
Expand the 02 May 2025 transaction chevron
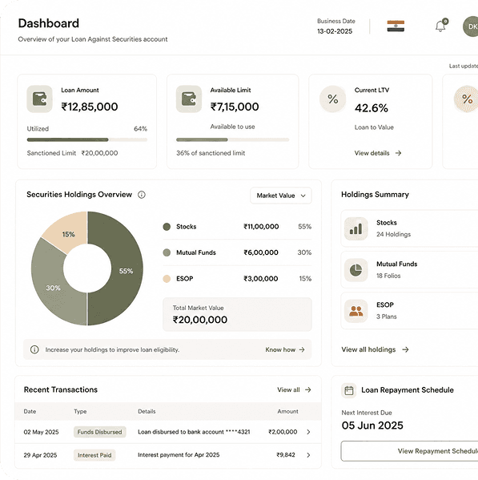pos(308,432)
